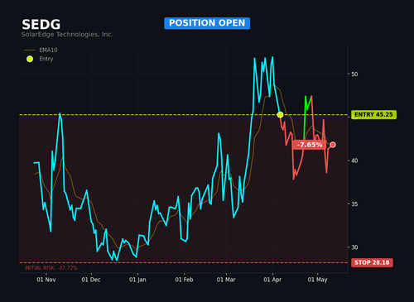Screen dimensions: 414x302
Task: Click the ENTRY 45.25 price tag
Action: (x=373, y=114)
